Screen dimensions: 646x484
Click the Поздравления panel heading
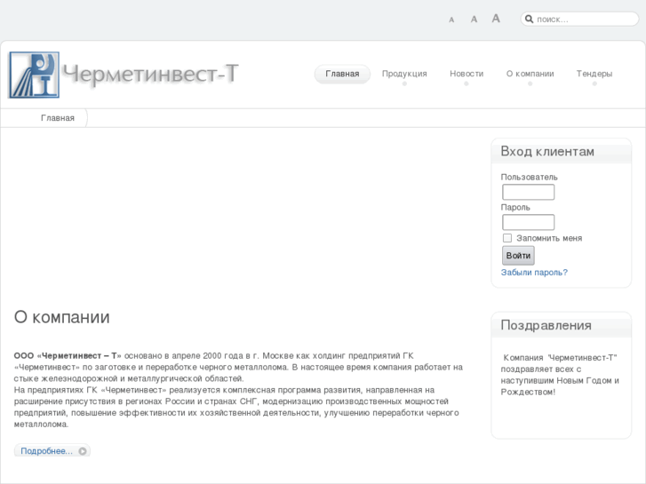[546, 325]
